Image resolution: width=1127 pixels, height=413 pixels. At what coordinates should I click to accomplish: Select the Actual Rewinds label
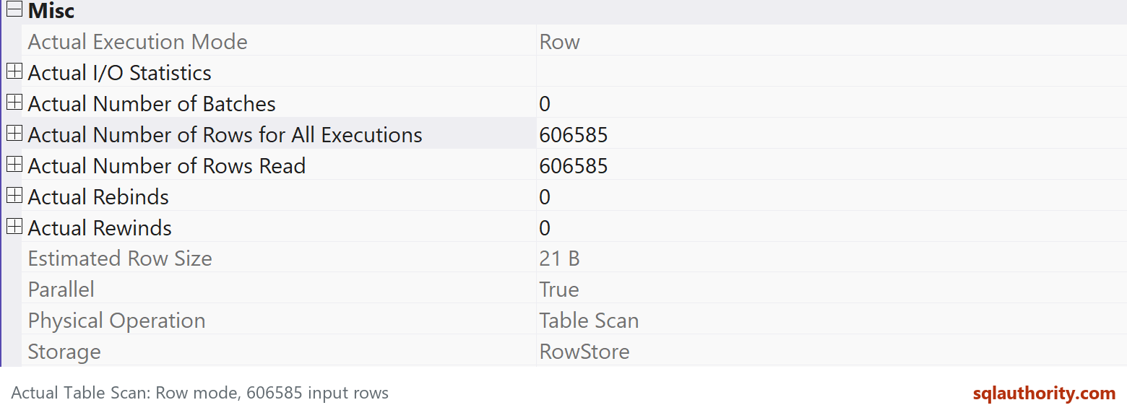(100, 228)
